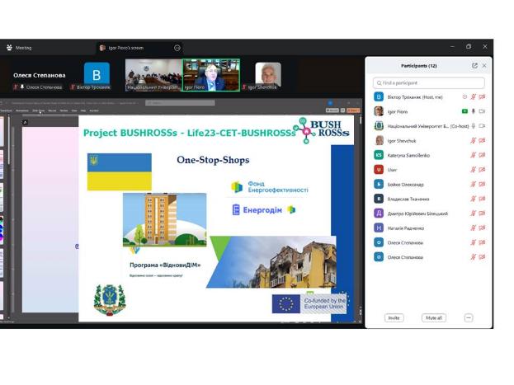
Task: Select User participant row
Action: (429, 169)
